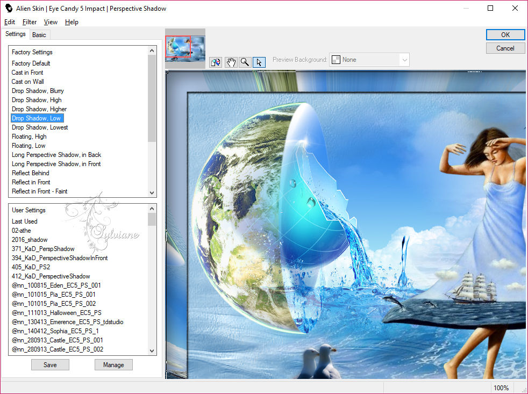Select the Cast in Front preset
The image size is (528, 394).
point(27,73)
